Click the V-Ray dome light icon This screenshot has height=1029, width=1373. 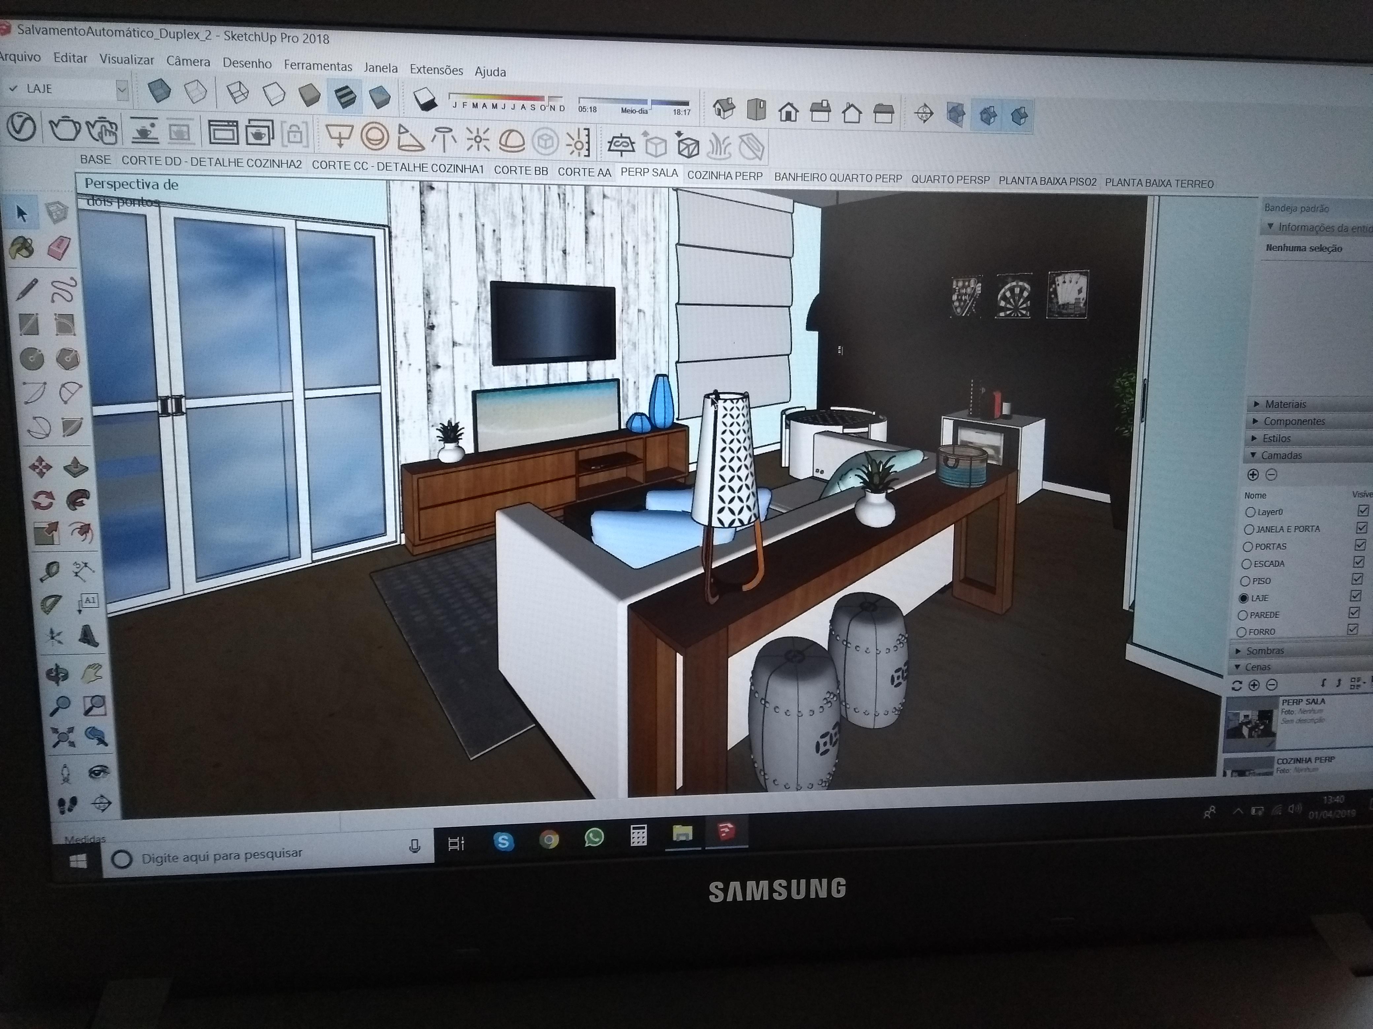(512, 141)
